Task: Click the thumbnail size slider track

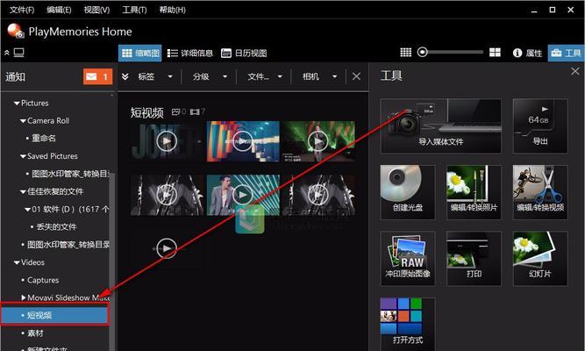Action: coord(455,52)
